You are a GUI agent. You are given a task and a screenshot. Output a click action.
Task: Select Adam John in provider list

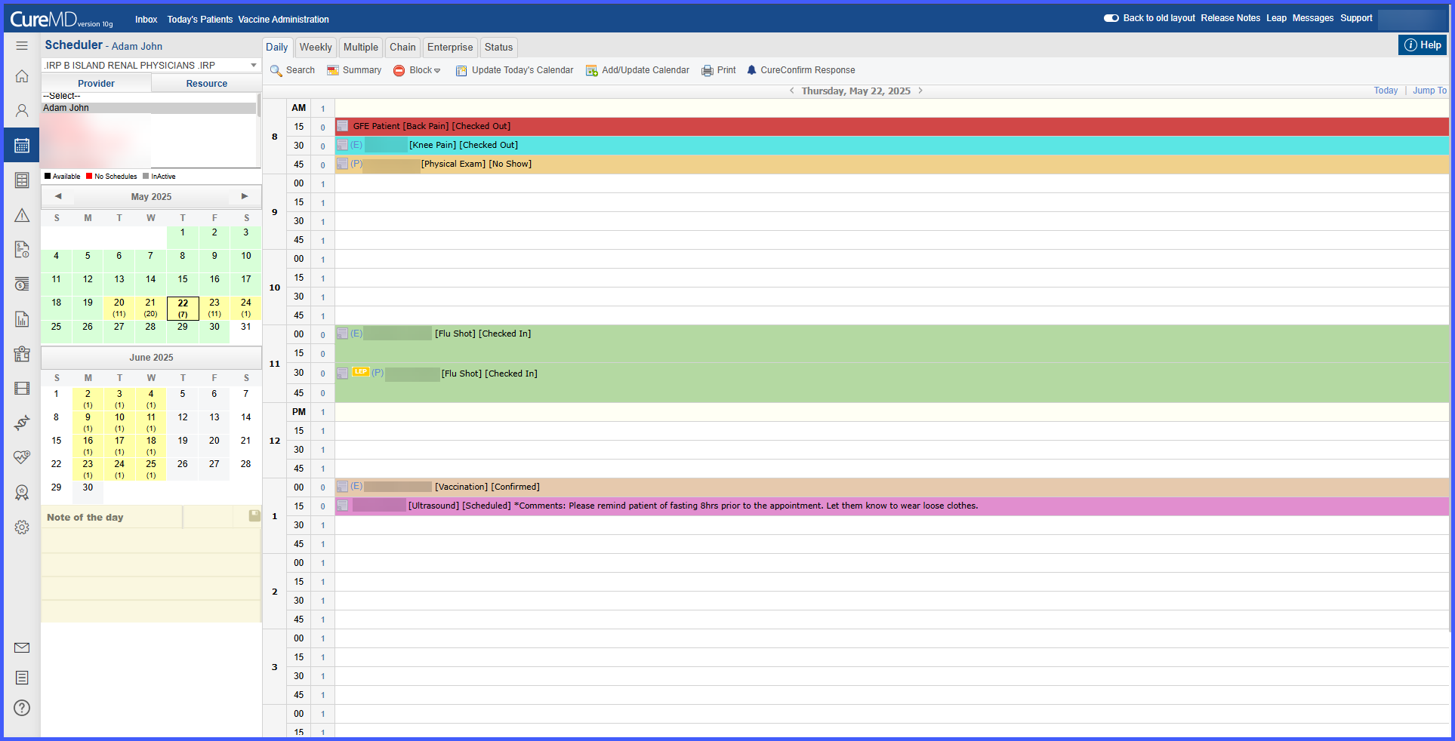click(66, 108)
